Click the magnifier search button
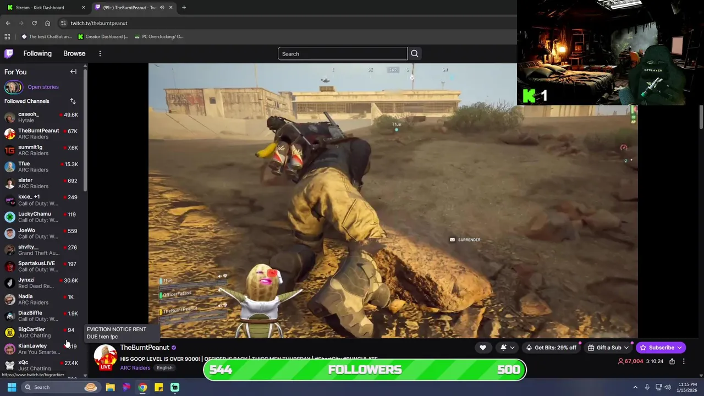Image resolution: width=704 pixels, height=396 pixels. 415,53
